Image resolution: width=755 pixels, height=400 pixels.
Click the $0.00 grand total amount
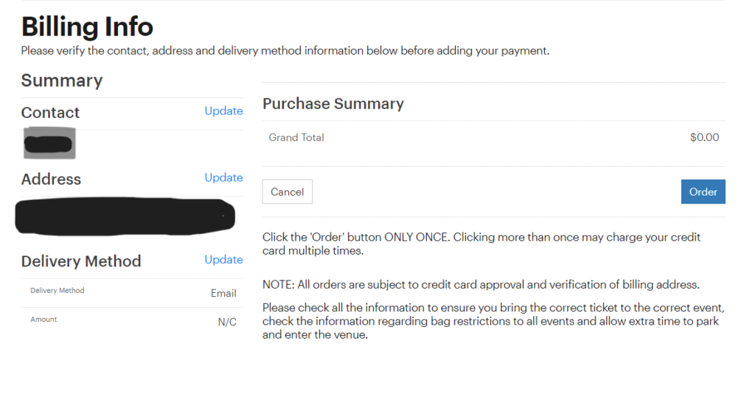704,137
